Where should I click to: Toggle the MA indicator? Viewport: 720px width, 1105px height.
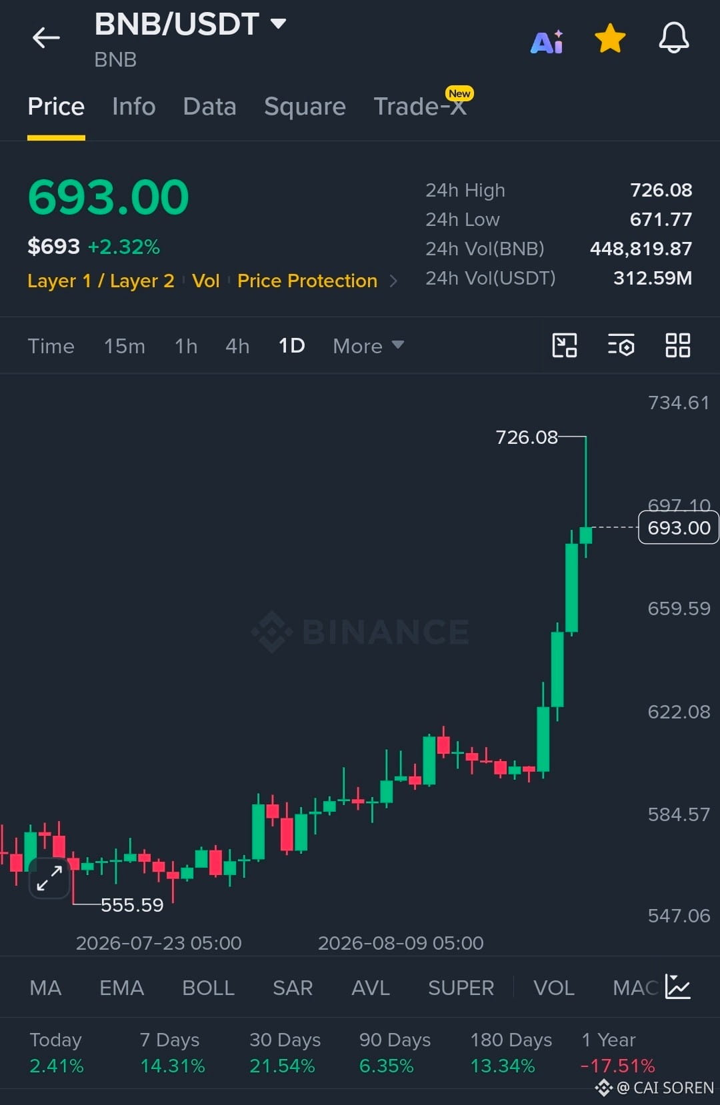click(45, 988)
